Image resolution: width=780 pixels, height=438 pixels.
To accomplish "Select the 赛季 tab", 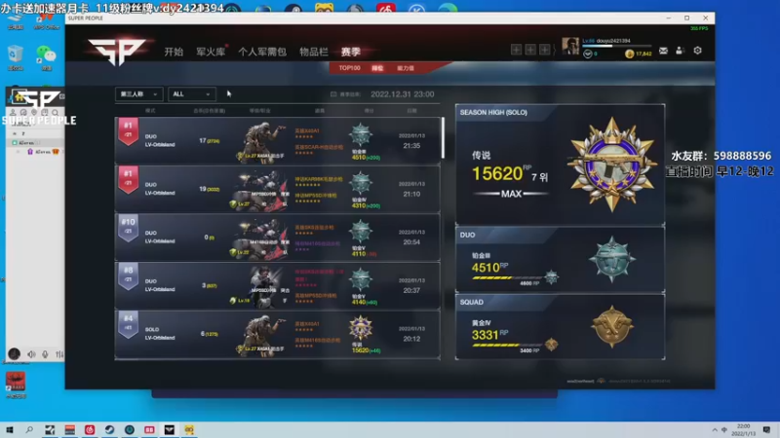I will [350, 52].
